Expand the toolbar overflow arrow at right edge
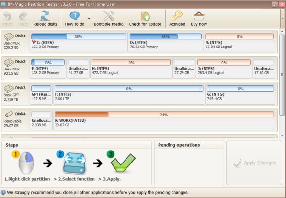 283,18
